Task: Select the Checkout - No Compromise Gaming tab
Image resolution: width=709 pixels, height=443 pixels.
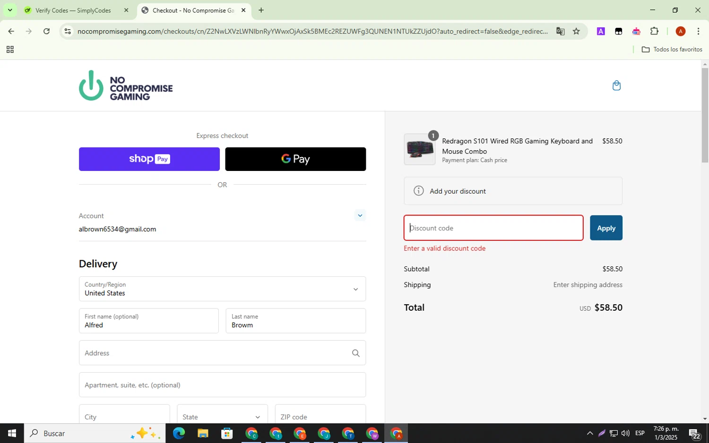Action: [194, 10]
